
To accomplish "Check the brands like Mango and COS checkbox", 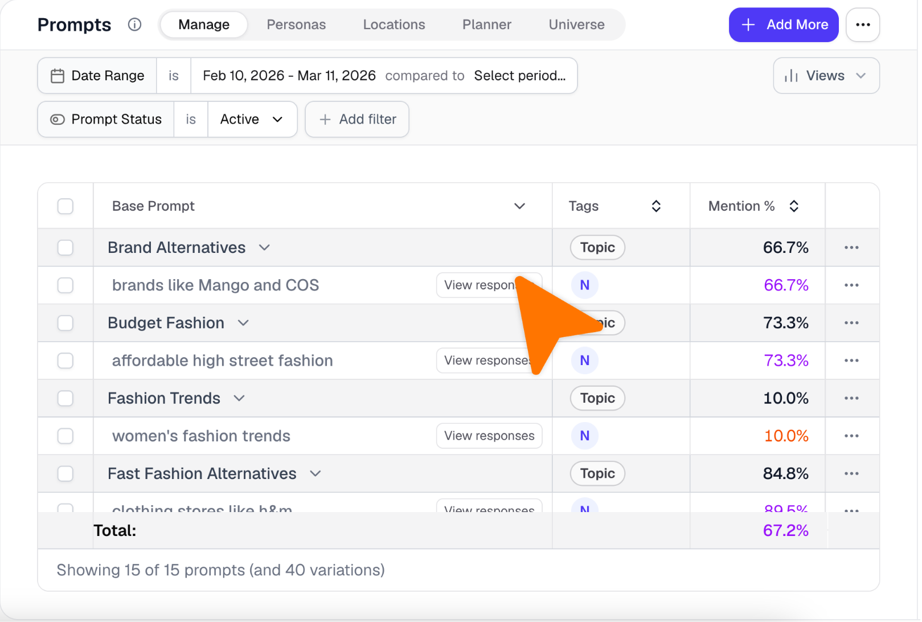I will [x=65, y=285].
